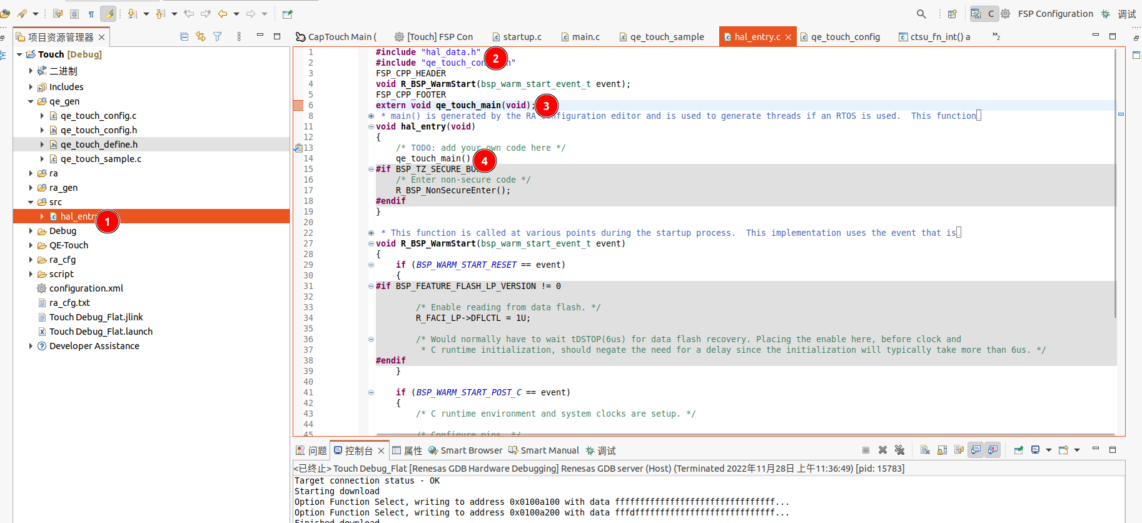
Task: Switch to ctsu_fn_int() a tab
Action: coord(934,37)
